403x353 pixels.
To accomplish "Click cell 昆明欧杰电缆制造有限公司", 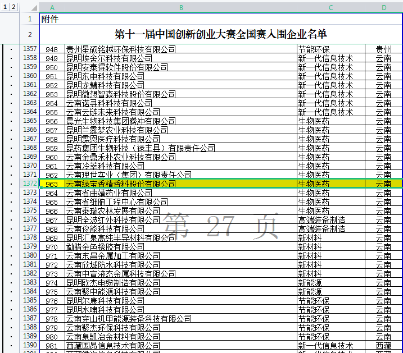I will point(181,282).
